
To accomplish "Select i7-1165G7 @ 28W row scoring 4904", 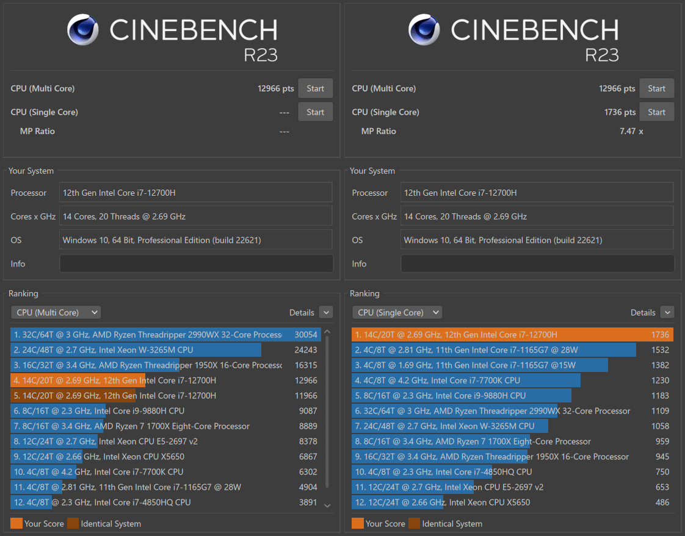I will coord(165,487).
